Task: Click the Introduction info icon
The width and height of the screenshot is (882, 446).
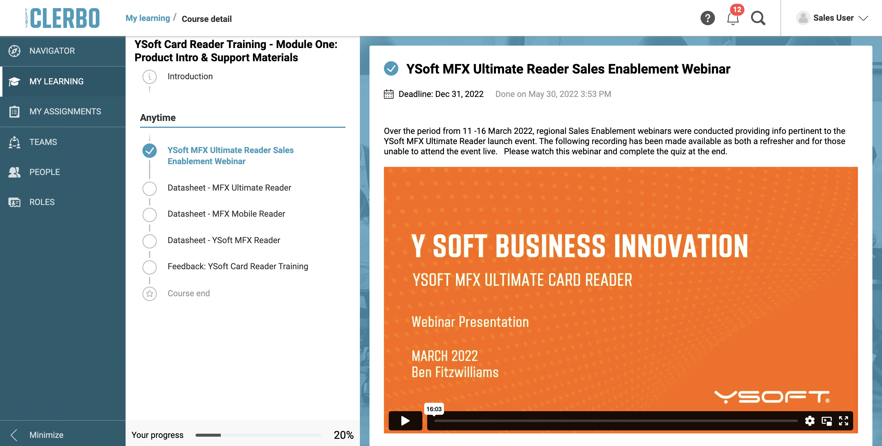Action: pos(150,77)
